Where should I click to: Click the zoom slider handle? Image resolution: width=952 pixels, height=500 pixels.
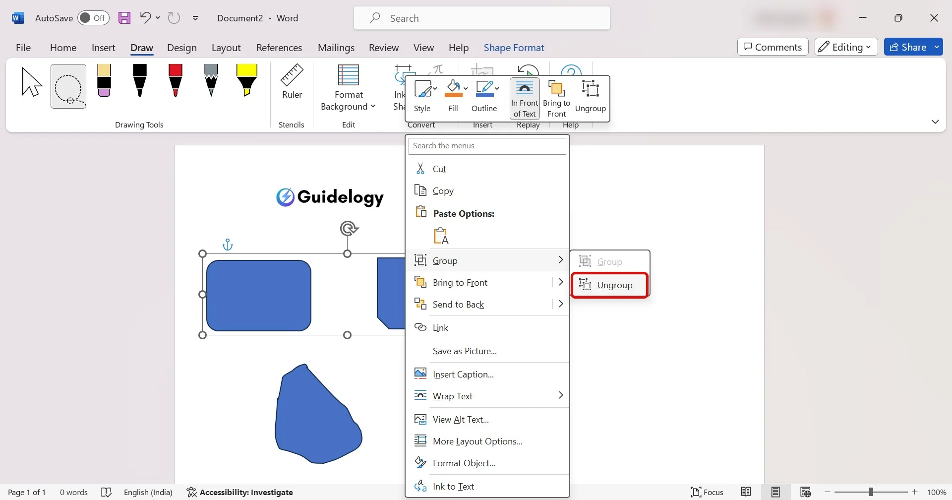pyautogui.click(x=871, y=492)
